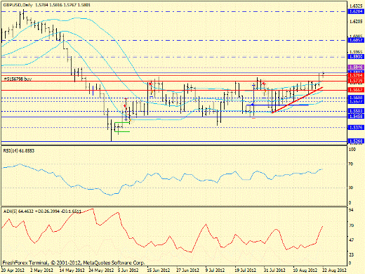365x274 pixels.
Task: Click the red 1.5784 price label
Action: (356, 76)
